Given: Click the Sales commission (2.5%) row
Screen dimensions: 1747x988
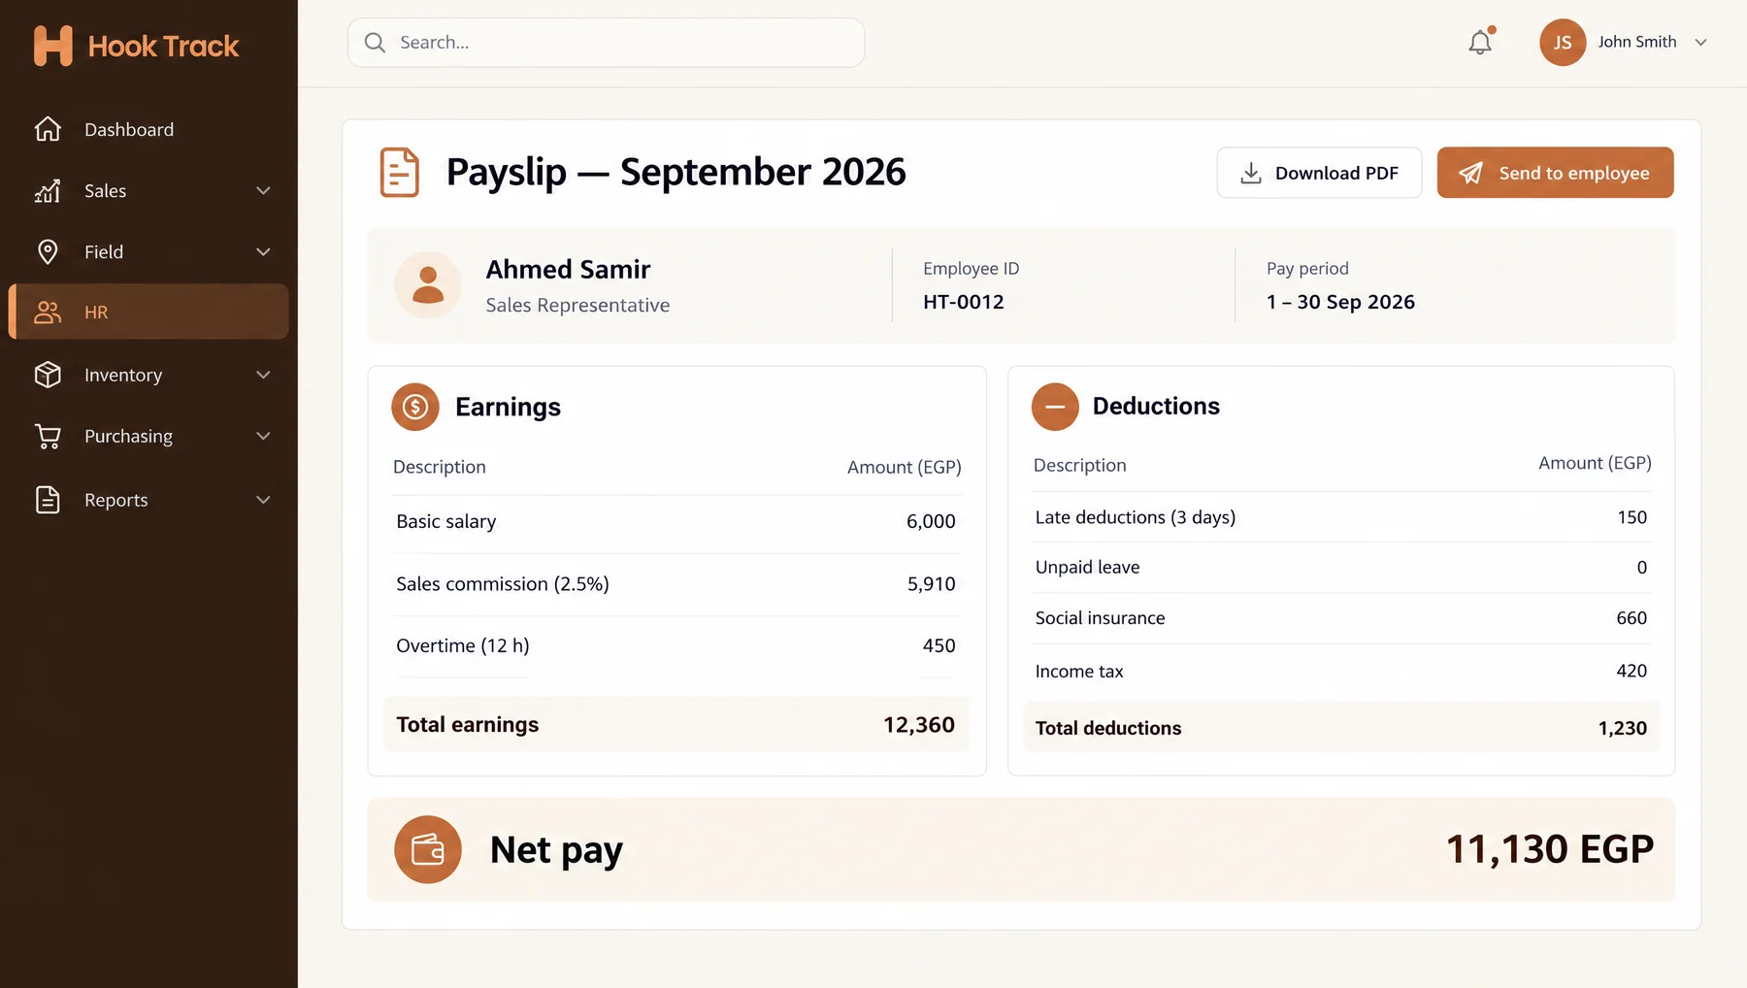Looking at the screenshot, I should 676,584.
